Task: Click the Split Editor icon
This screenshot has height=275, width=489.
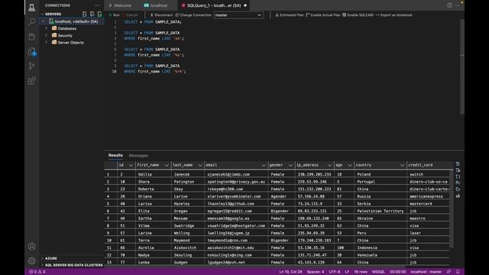Action: tap(450, 5)
